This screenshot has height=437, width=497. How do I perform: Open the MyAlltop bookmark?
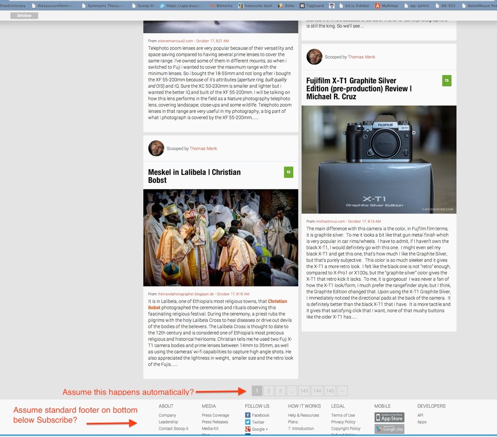click(386, 6)
